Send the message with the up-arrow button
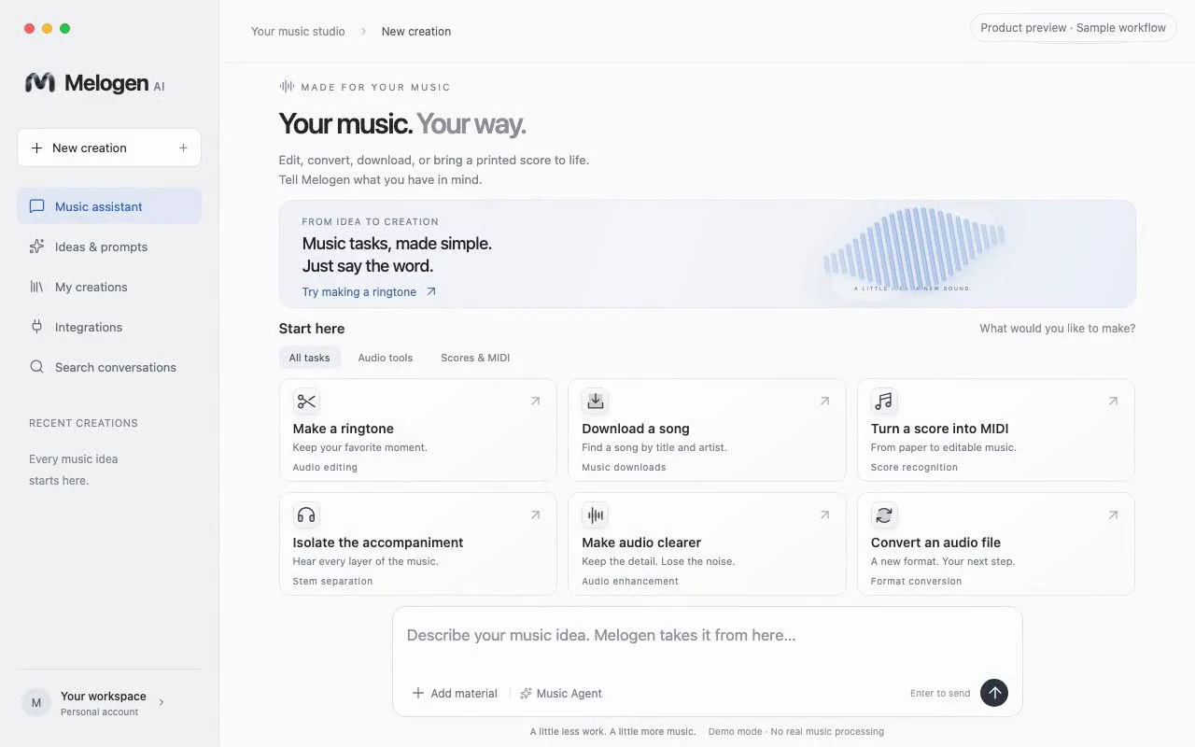The width and height of the screenshot is (1195, 747). 994,693
